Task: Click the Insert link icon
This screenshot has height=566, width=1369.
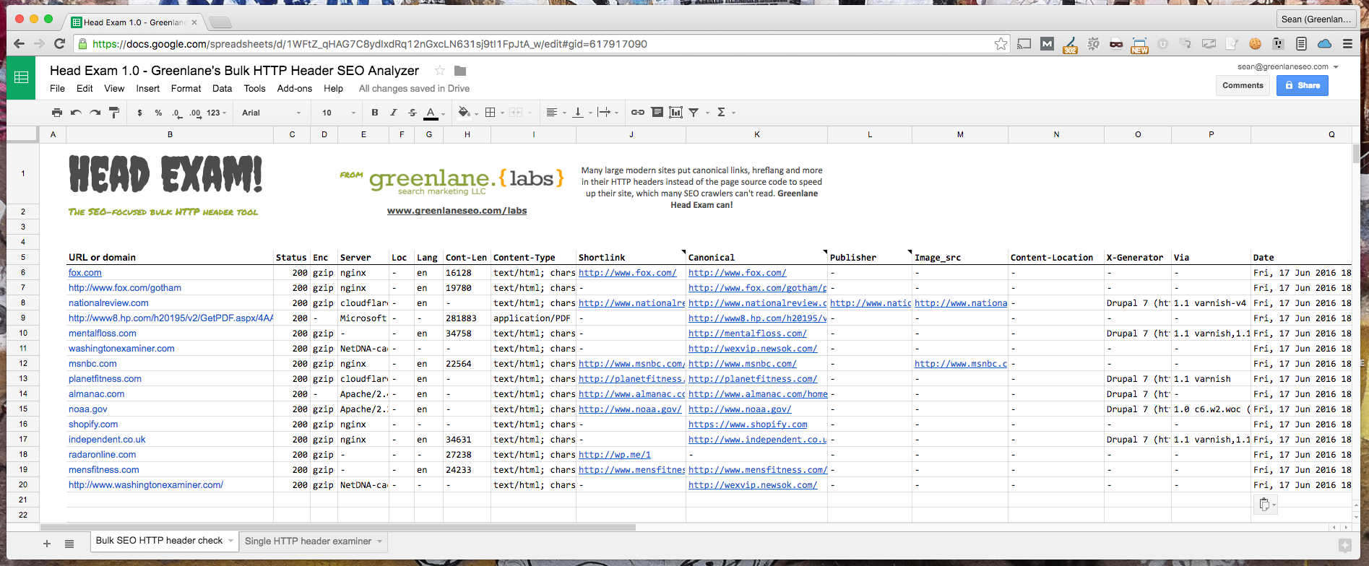Action: [x=637, y=113]
